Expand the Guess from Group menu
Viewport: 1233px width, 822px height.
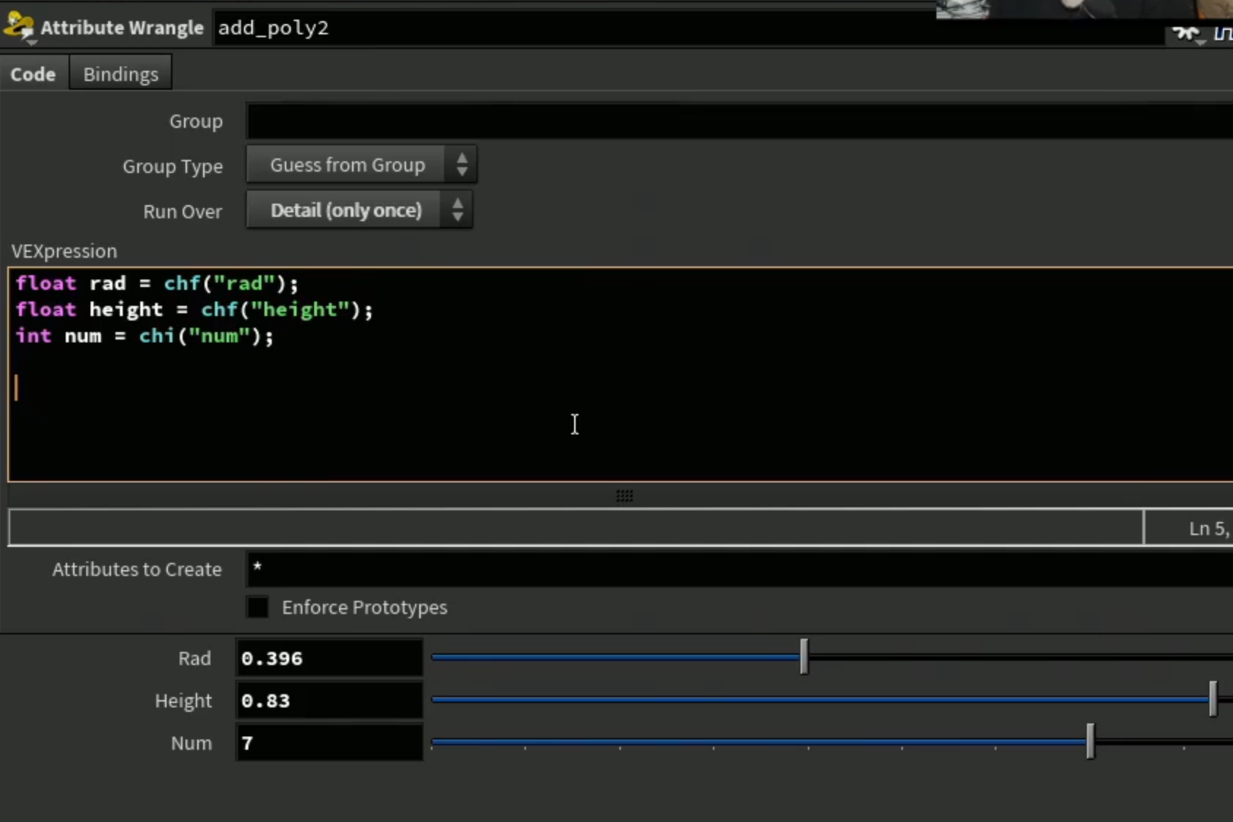(362, 164)
